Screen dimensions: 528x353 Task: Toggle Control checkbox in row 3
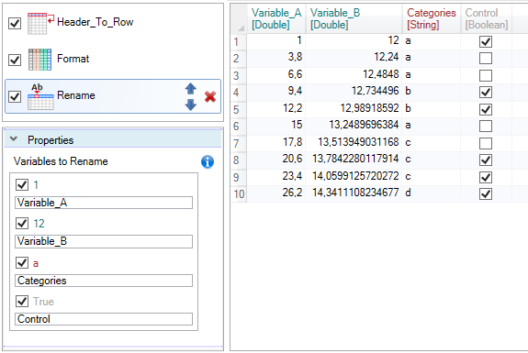486,75
